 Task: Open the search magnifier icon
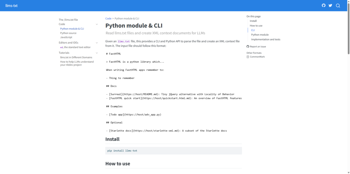click(x=338, y=5)
